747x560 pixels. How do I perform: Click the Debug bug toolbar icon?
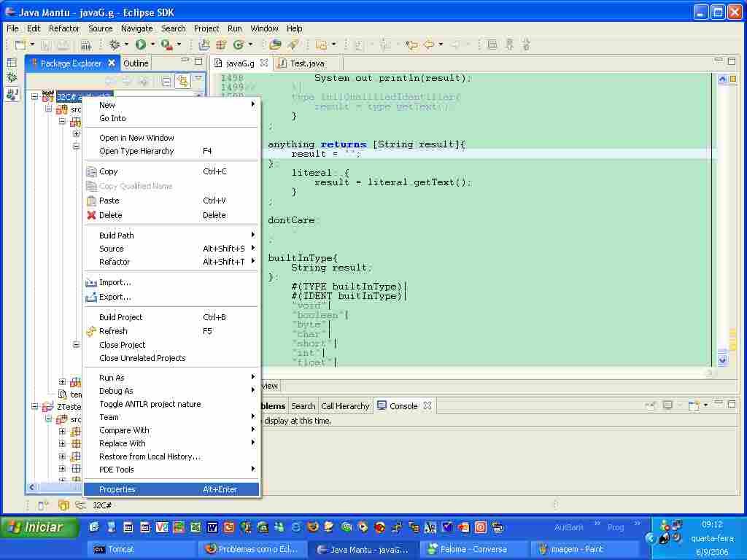pos(115,45)
